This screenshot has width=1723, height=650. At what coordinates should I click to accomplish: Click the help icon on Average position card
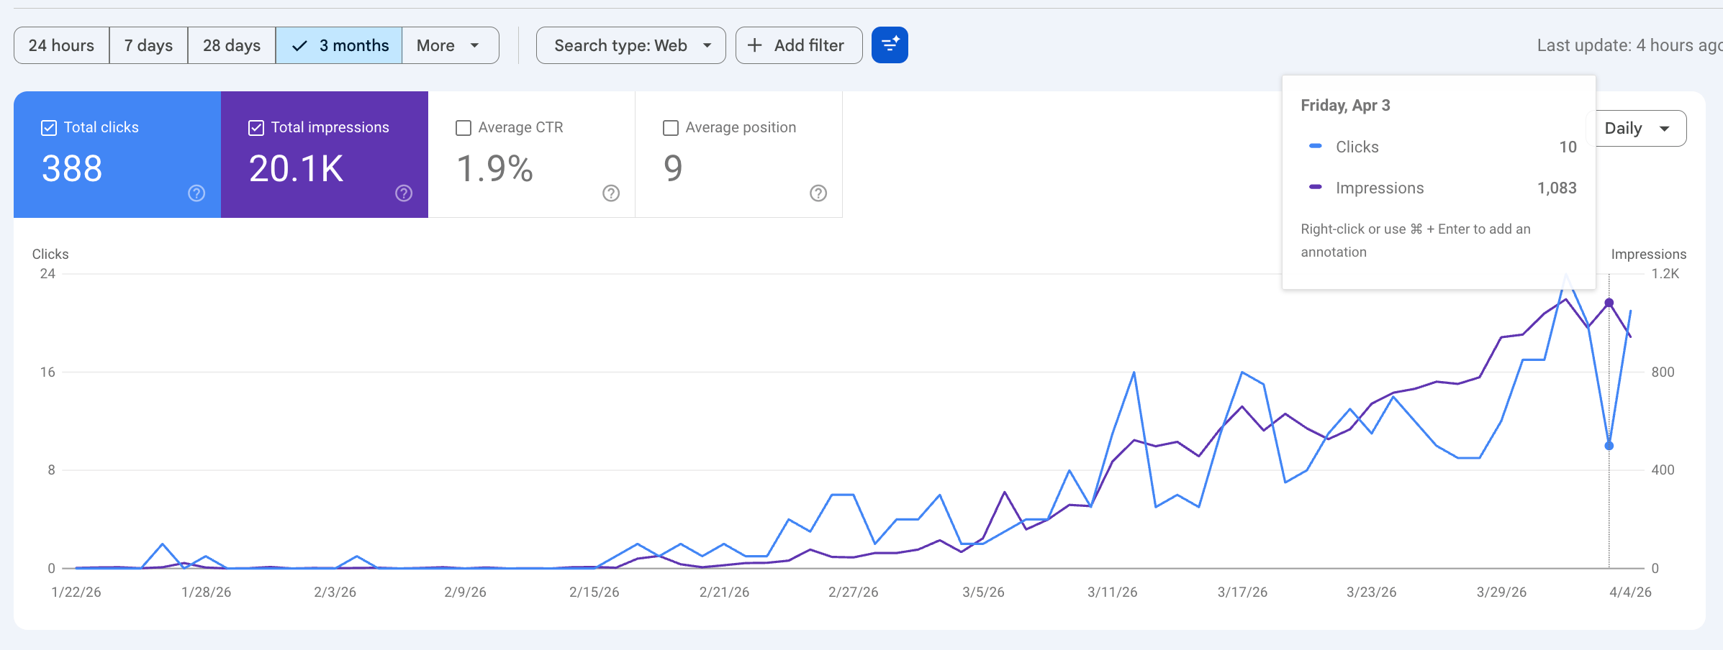[x=817, y=193]
